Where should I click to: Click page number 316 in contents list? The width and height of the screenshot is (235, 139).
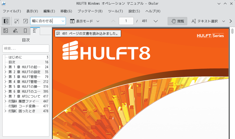(46, 86)
